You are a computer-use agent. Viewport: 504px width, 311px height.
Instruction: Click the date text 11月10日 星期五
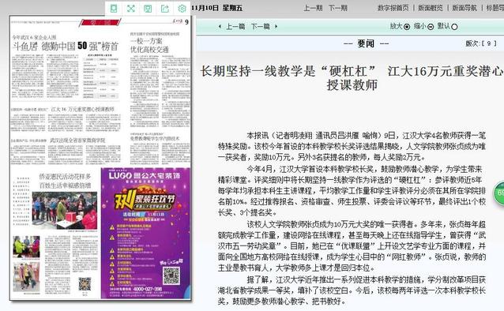(x=217, y=8)
